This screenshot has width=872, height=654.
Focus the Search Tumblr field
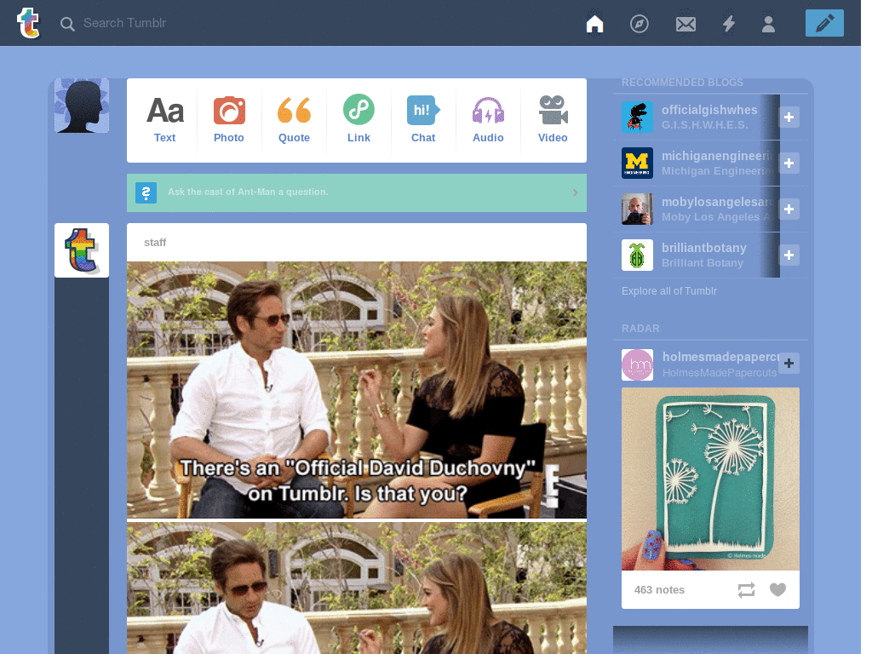point(124,23)
